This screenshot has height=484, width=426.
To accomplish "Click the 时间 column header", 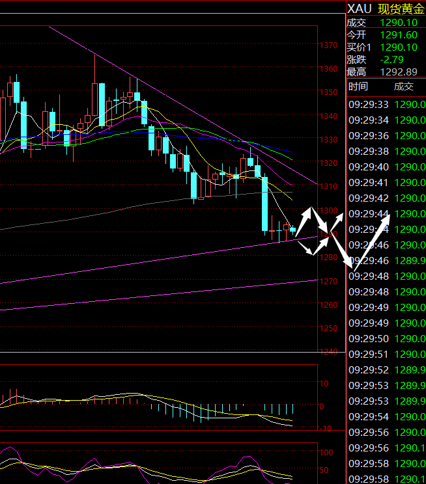I will (x=358, y=87).
